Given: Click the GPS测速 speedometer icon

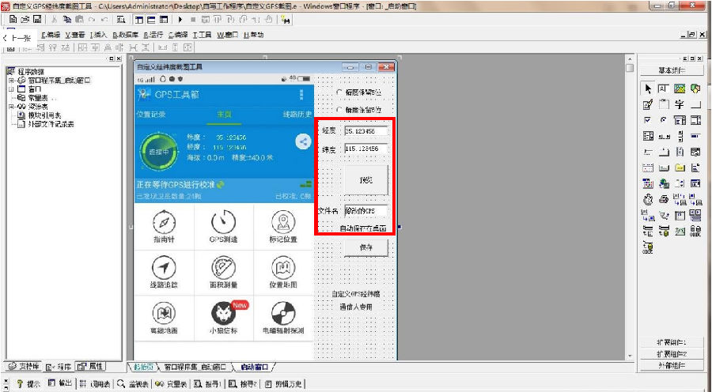Looking at the screenshot, I should point(223,222).
